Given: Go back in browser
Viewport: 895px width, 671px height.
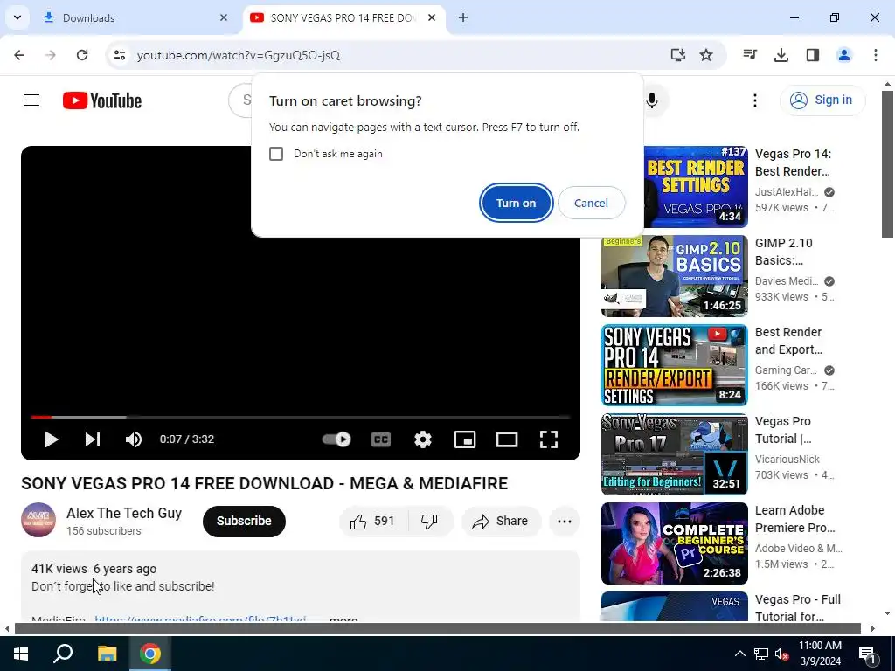Looking at the screenshot, I should coord(19,55).
